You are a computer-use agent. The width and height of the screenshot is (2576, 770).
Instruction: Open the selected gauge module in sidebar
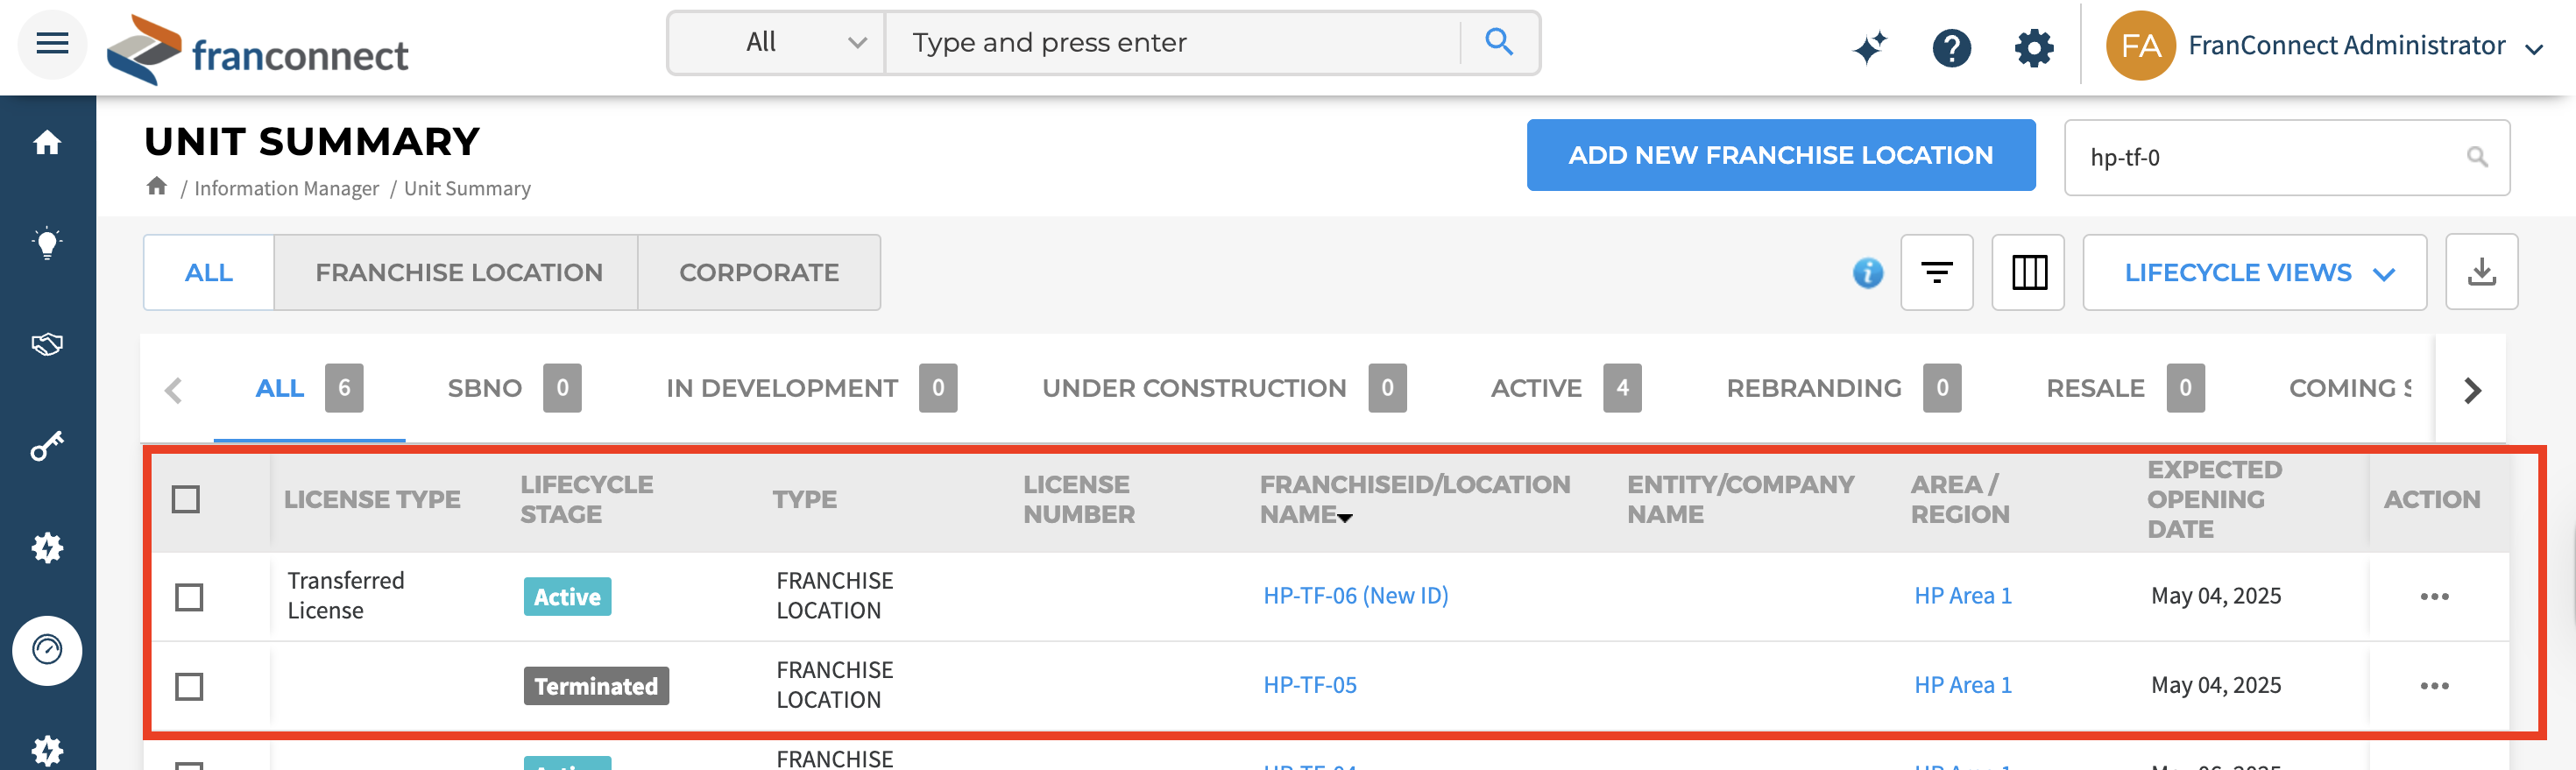[x=47, y=650]
